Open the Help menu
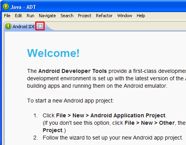 pyautogui.click(x=141, y=16)
